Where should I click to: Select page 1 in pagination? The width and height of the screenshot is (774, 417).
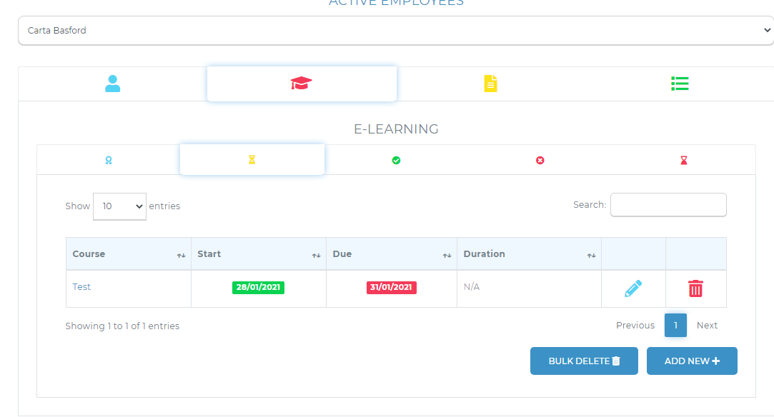[675, 326]
